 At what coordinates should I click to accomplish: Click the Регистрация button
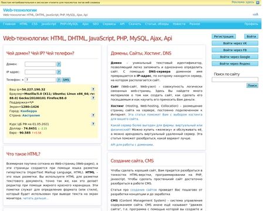click(x=224, y=36)
